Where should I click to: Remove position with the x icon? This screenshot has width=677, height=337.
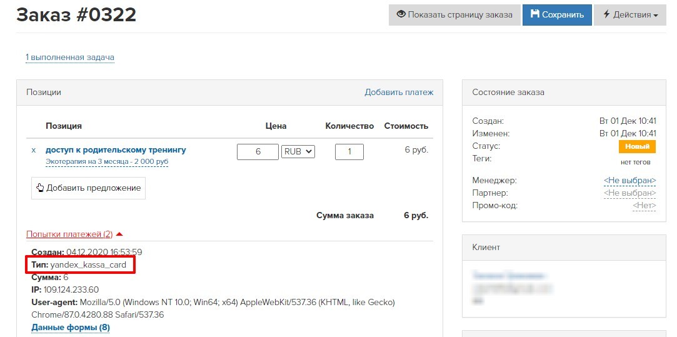tap(34, 150)
